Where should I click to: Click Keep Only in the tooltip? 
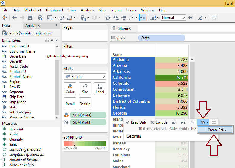click(x=136, y=122)
